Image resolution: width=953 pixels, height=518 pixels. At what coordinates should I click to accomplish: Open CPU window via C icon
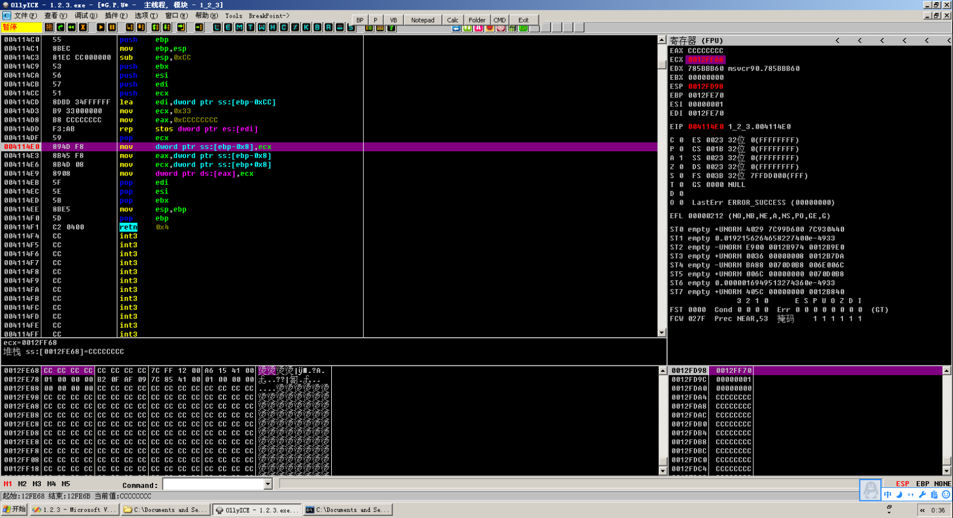click(x=284, y=27)
